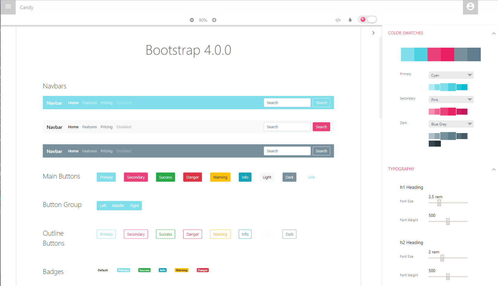Select the darkest pink shade swatch
Viewport: 498px width, 286px height.
[x=462, y=112]
